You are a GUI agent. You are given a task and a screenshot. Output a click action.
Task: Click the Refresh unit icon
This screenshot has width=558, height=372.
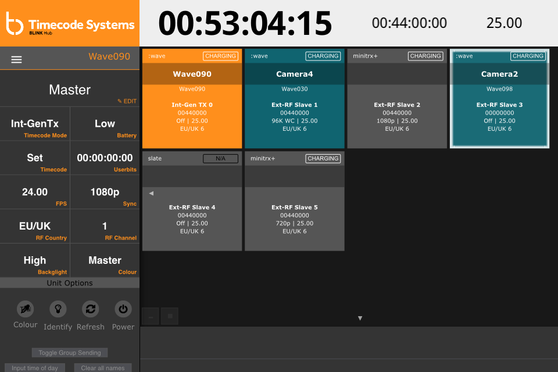(x=91, y=309)
